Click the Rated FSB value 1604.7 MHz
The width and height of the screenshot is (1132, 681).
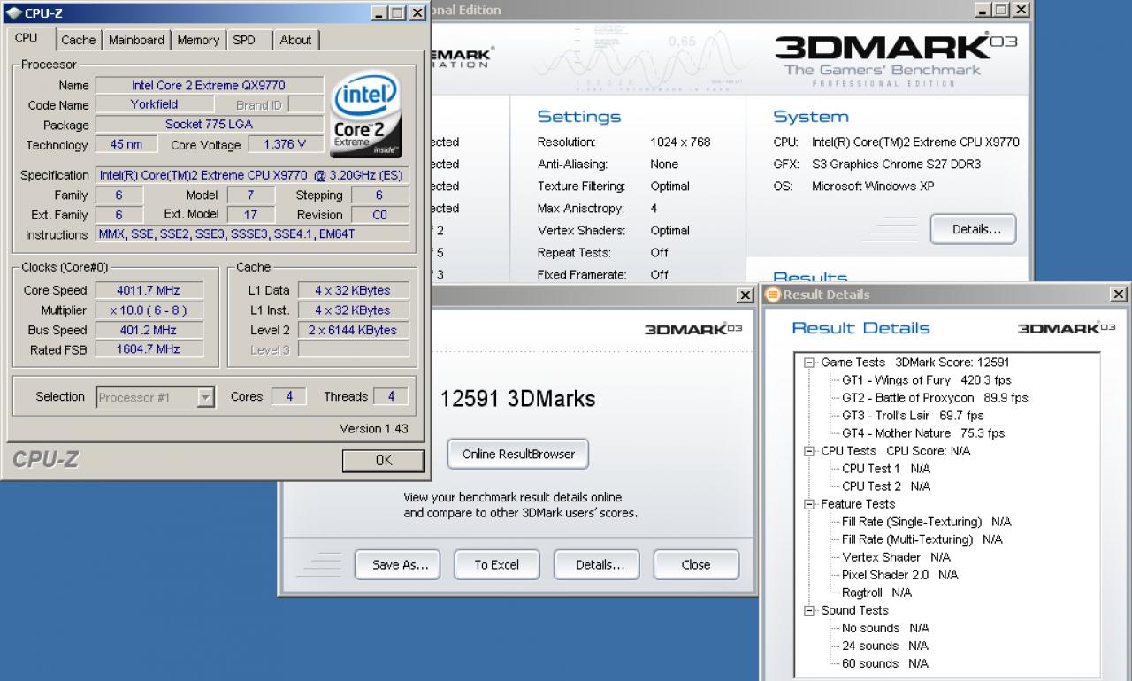point(148,349)
